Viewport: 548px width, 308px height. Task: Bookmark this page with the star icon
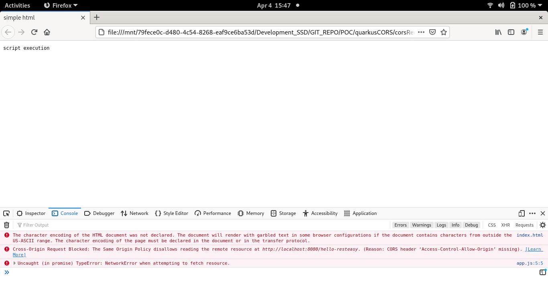tap(444, 32)
